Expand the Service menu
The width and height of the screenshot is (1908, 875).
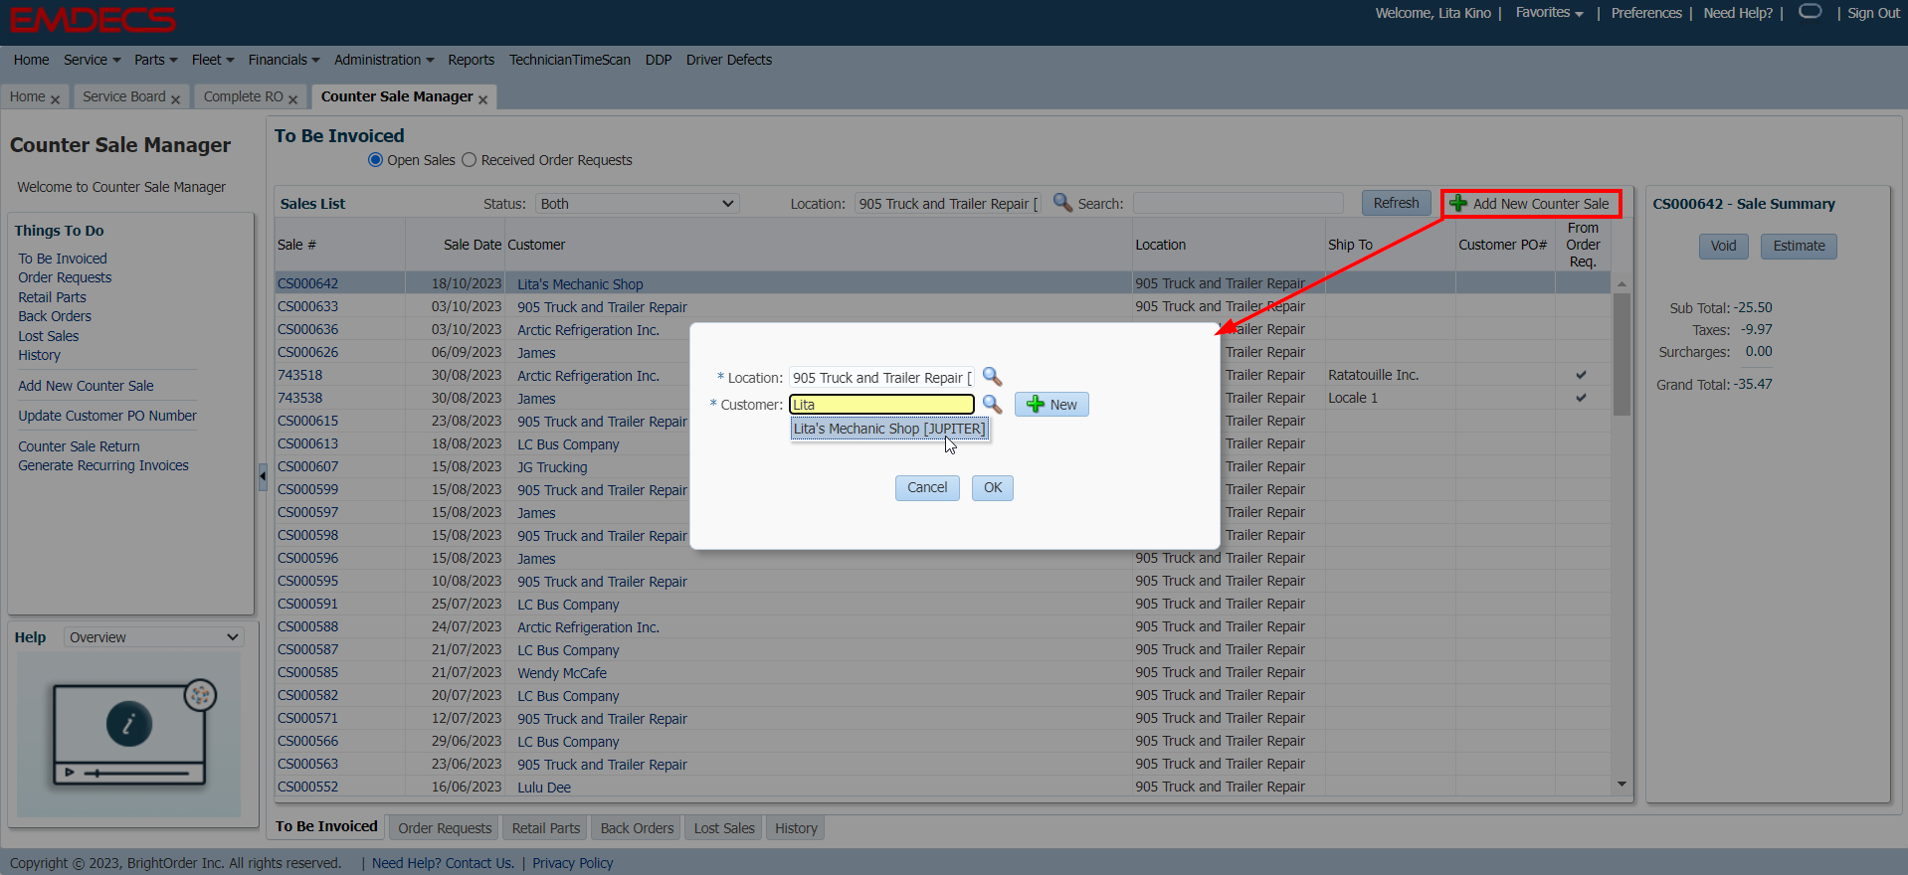[x=92, y=60]
